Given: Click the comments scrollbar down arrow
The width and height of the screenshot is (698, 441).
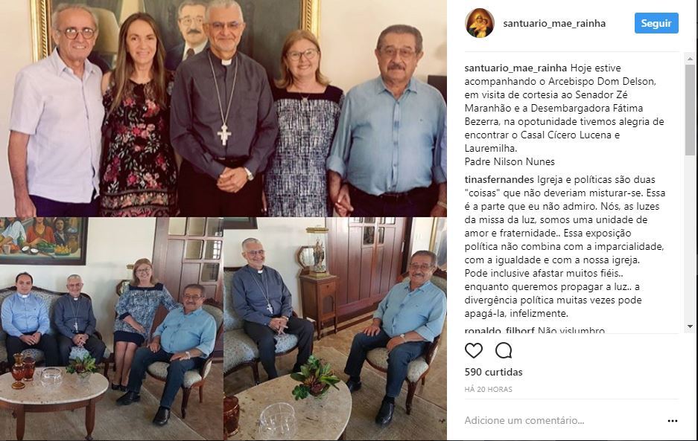Looking at the screenshot, I should pyautogui.click(x=690, y=326).
